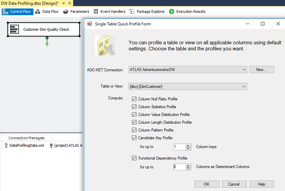Click the Data Profiling task icon on canvas
This screenshot has height=191, width=285.
point(14,29)
